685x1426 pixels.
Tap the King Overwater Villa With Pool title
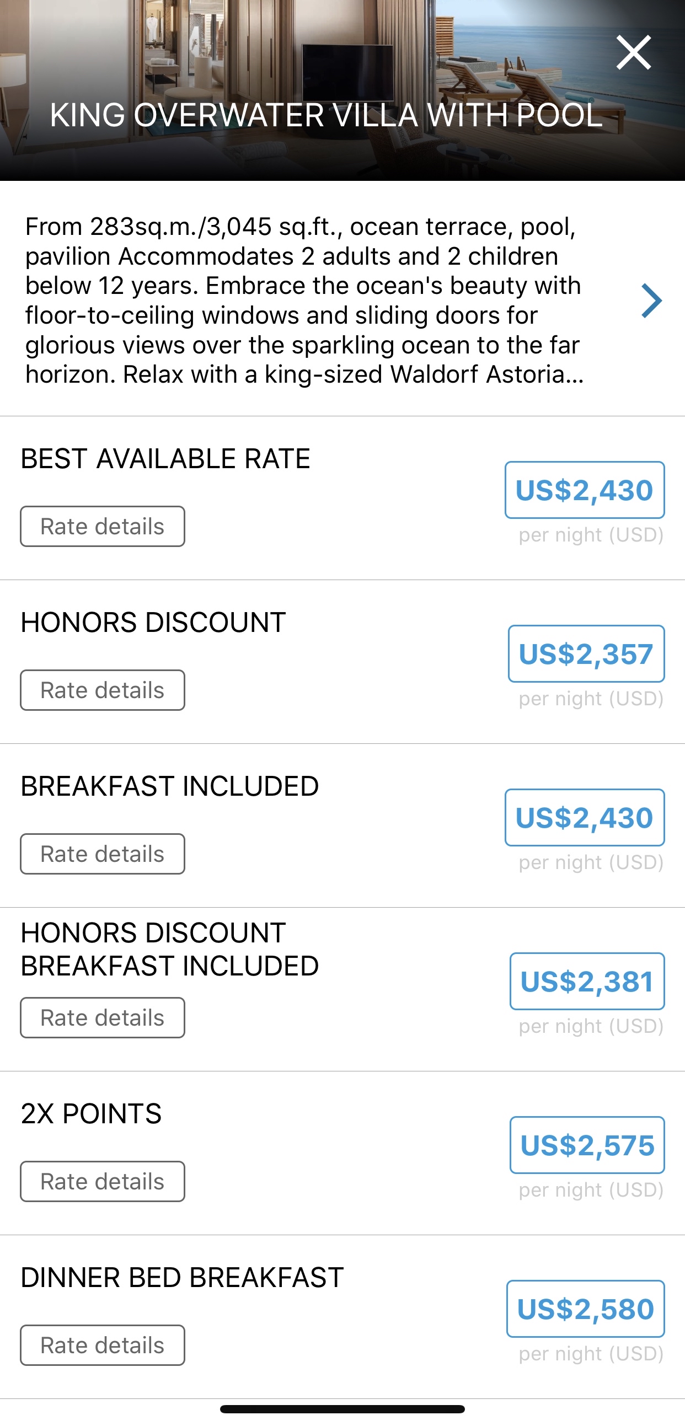[x=326, y=115]
